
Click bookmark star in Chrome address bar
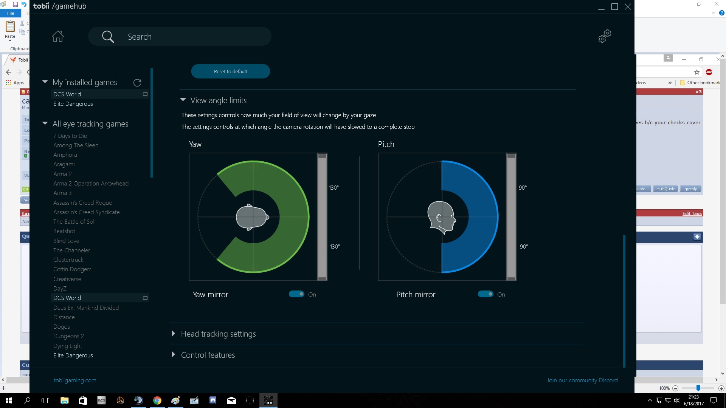click(x=697, y=72)
